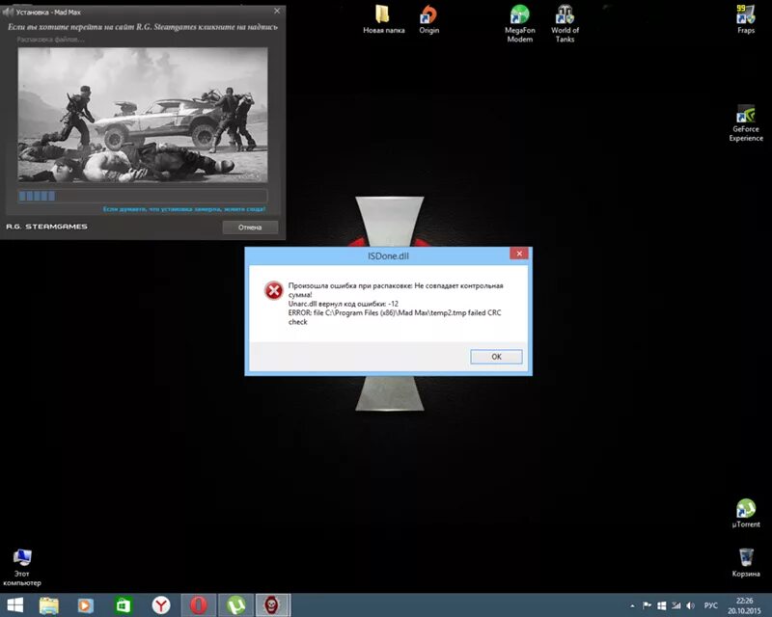
Task: Select the µTorrent desktop shortcut
Action: click(746, 514)
